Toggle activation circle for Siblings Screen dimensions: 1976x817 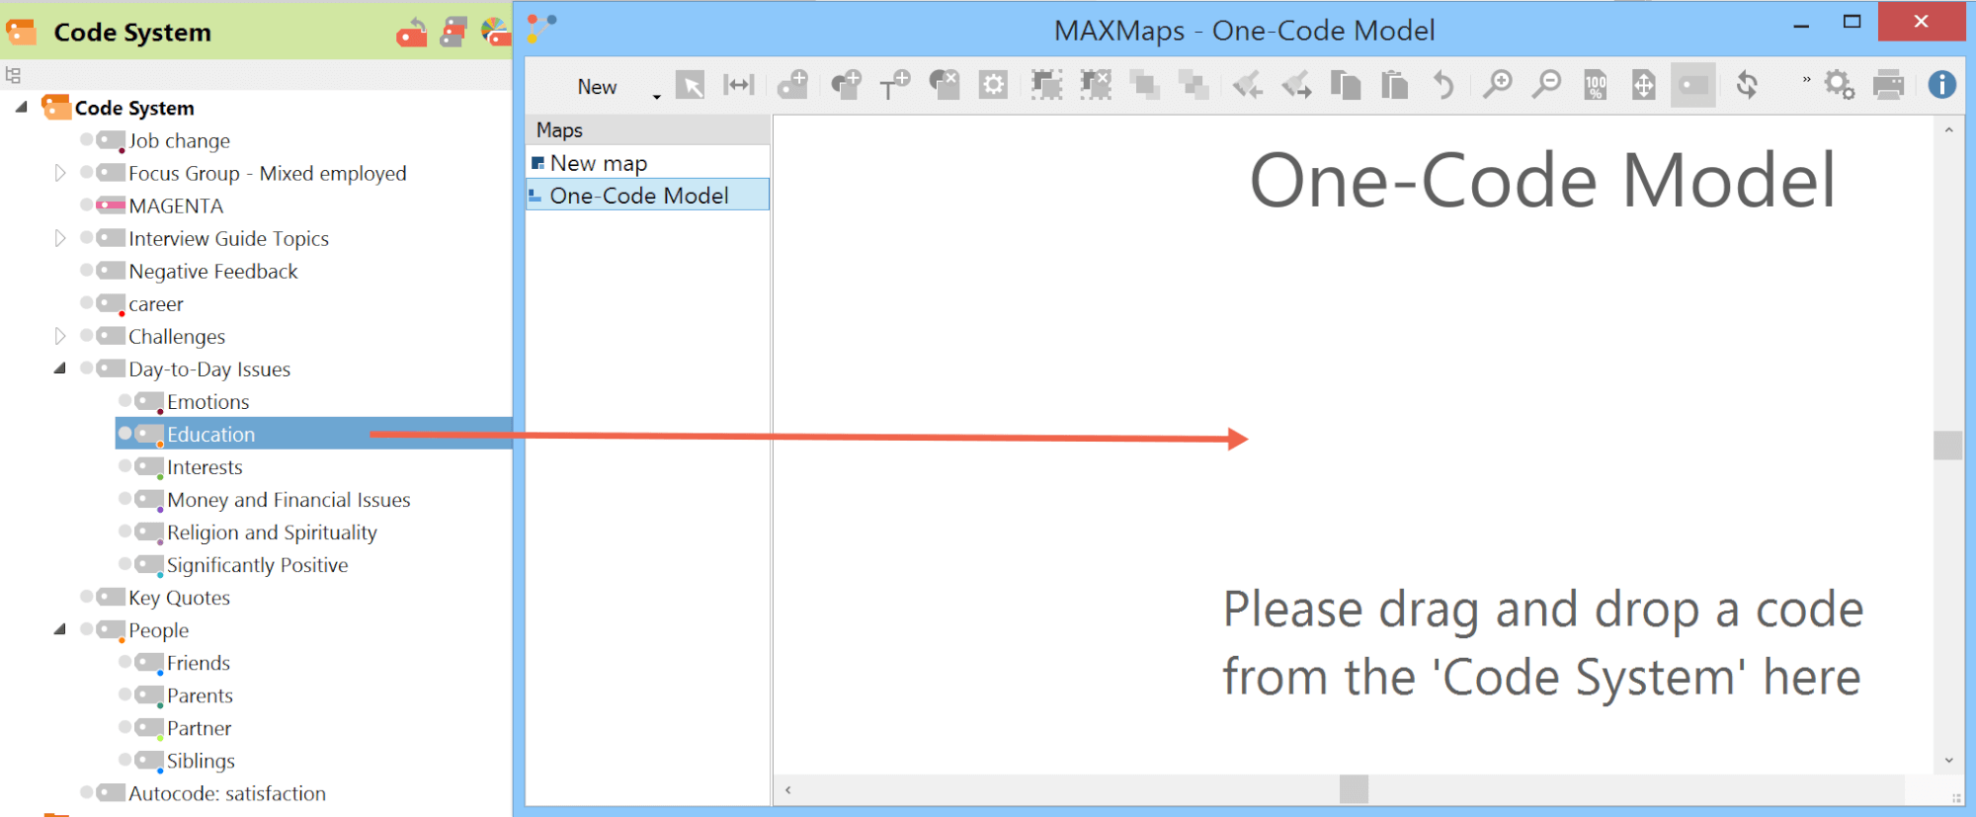point(125,759)
